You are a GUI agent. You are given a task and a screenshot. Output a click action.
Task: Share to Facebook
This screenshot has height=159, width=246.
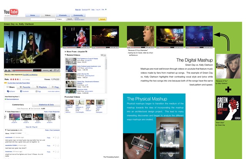(x=24, y=91)
